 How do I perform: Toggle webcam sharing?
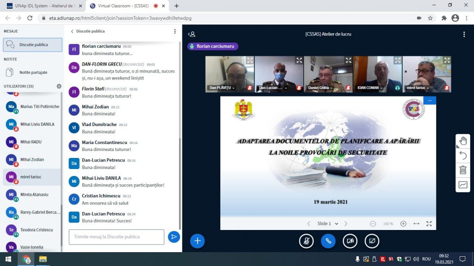pyautogui.click(x=350, y=241)
